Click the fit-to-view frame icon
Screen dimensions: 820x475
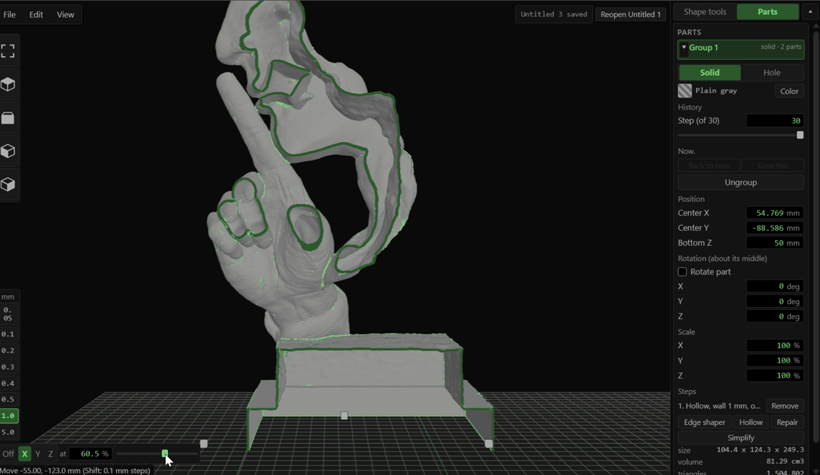click(8, 51)
